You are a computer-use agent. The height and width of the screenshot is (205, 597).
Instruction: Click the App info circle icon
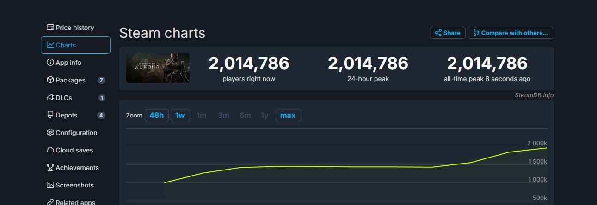(x=50, y=63)
